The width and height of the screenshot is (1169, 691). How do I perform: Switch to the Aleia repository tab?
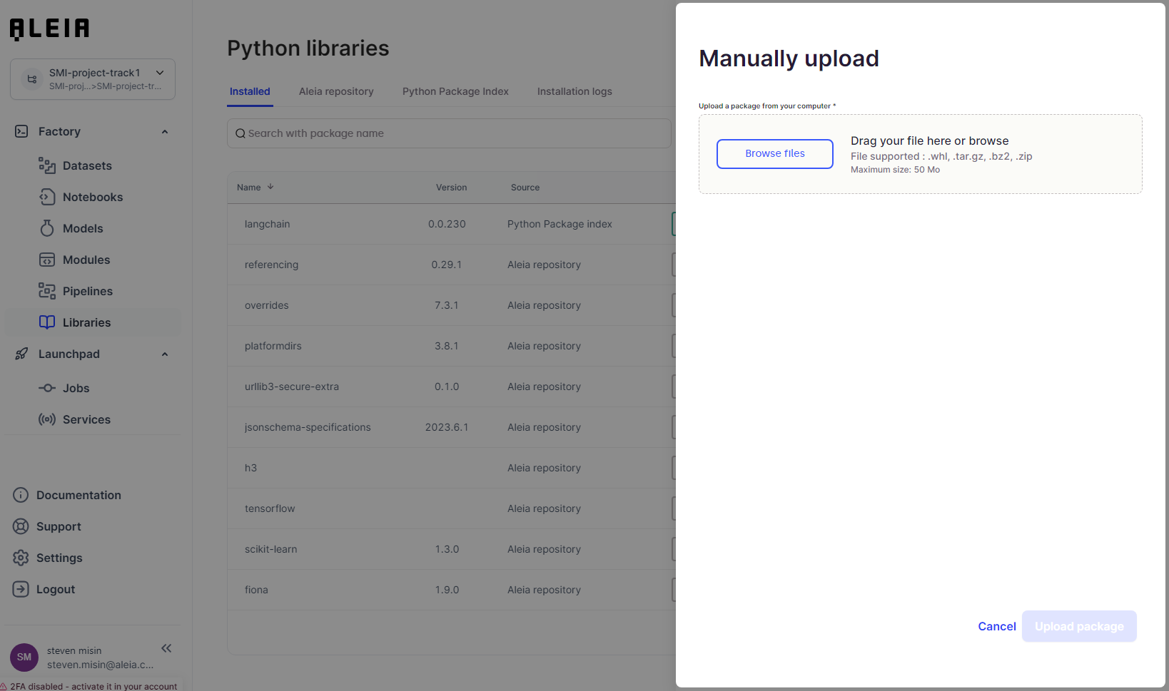336,91
